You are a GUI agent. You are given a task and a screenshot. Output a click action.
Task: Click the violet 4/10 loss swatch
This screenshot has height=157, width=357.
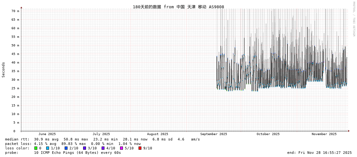(x=103, y=148)
